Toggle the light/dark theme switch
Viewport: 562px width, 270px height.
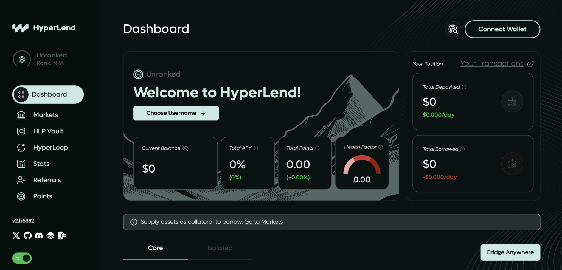[x=22, y=258]
